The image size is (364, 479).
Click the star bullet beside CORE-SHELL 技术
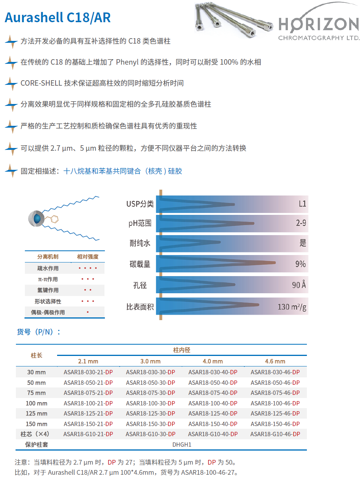[x=11, y=83]
